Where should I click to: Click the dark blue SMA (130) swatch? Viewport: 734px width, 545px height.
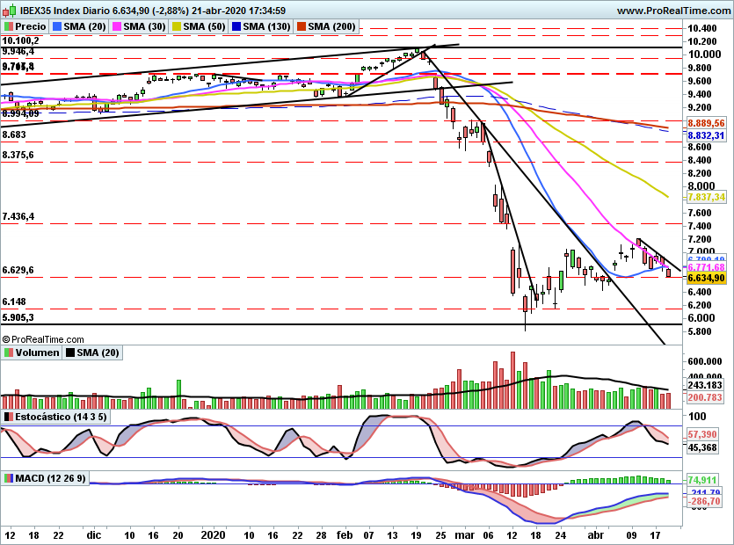pyautogui.click(x=236, y=26)
